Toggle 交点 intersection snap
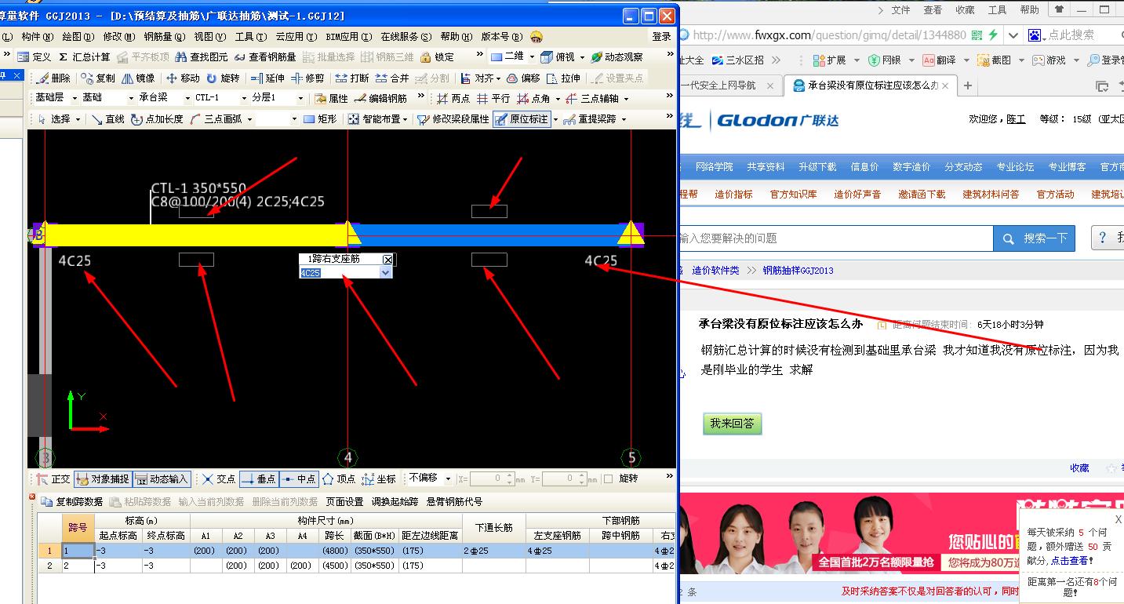Viewport: 1124px width, 604px height. [x=218, y=478]
